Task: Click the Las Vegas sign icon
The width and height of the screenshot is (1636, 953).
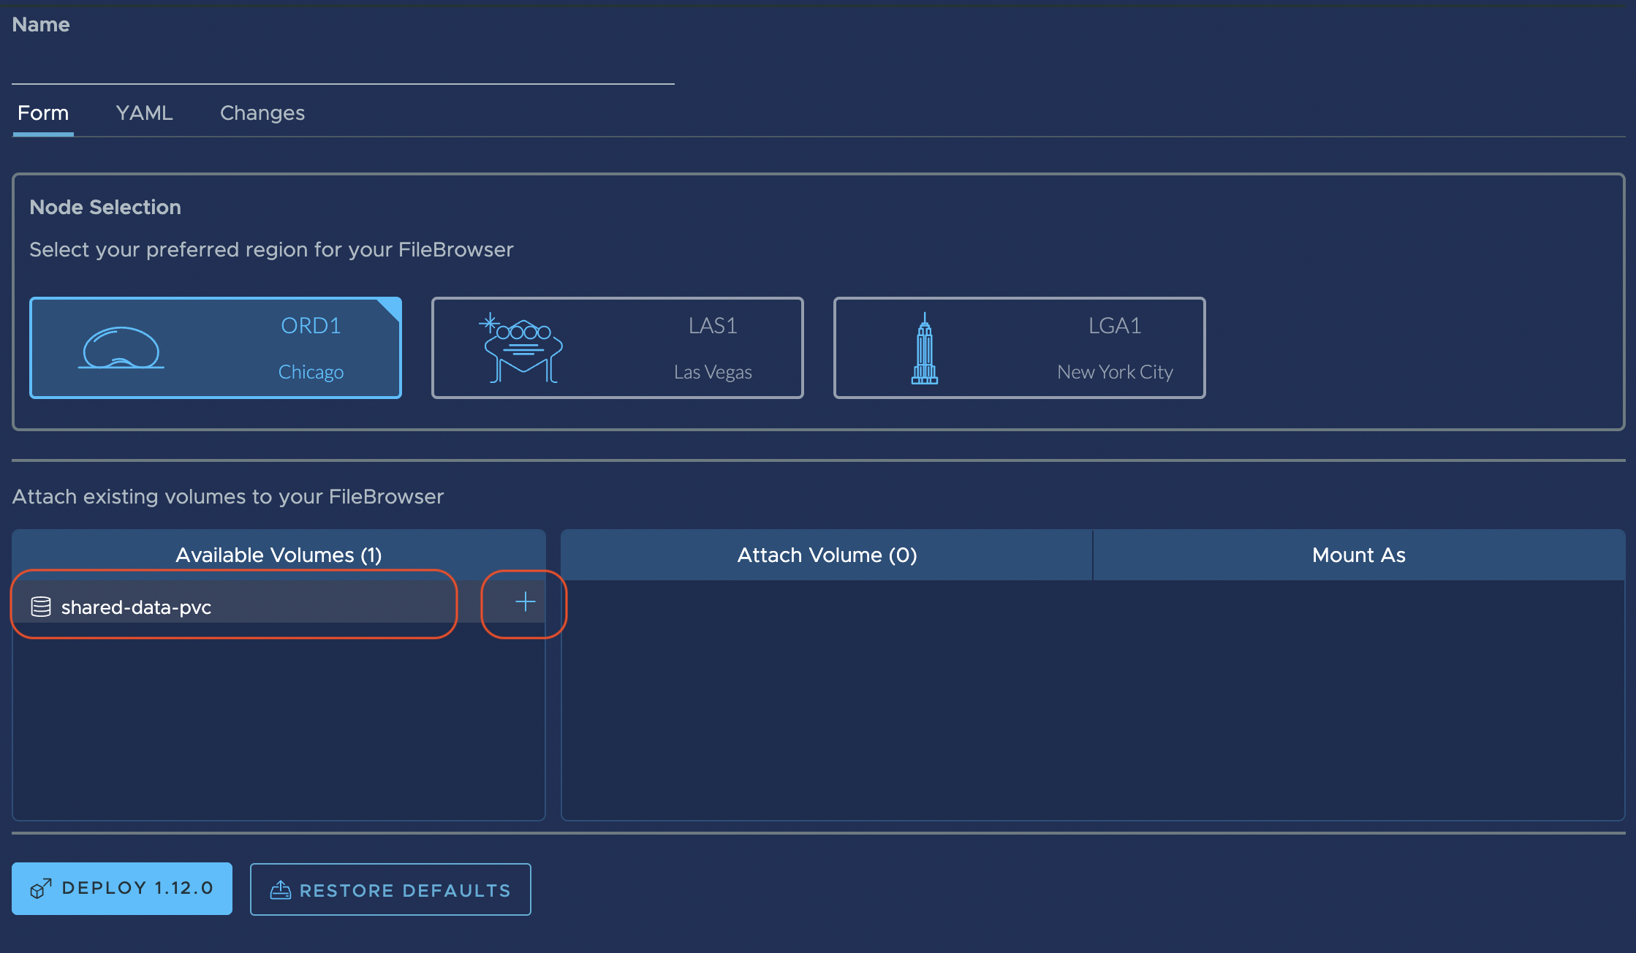Action: (522, 349)
